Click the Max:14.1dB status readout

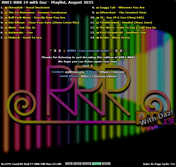54,164
